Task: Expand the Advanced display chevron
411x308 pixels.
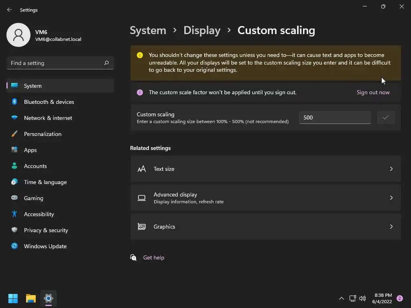Action: pos(391,198)
